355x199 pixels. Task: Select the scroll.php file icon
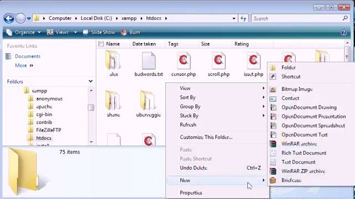(219, 60)
